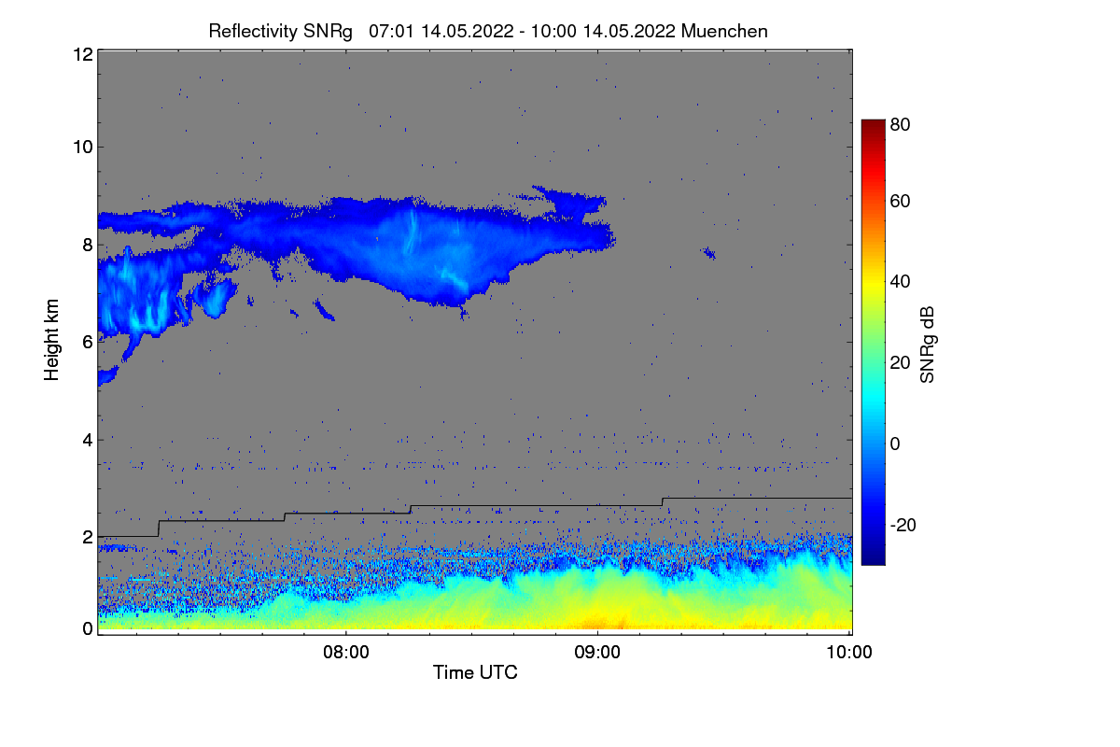Click the colorbar value 40
Viewport: 1120px width, 747px height.
pyautogui.click(x=901, y=281)
